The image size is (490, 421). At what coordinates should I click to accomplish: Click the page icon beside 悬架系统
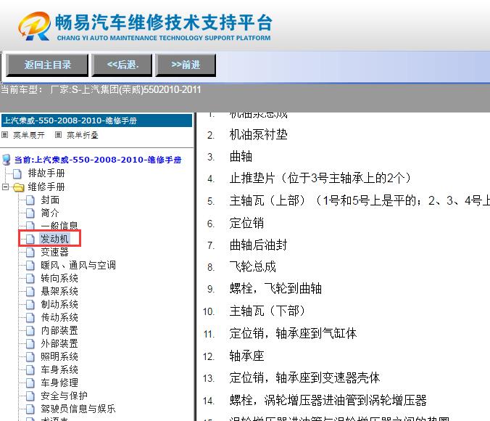point(30,292)
